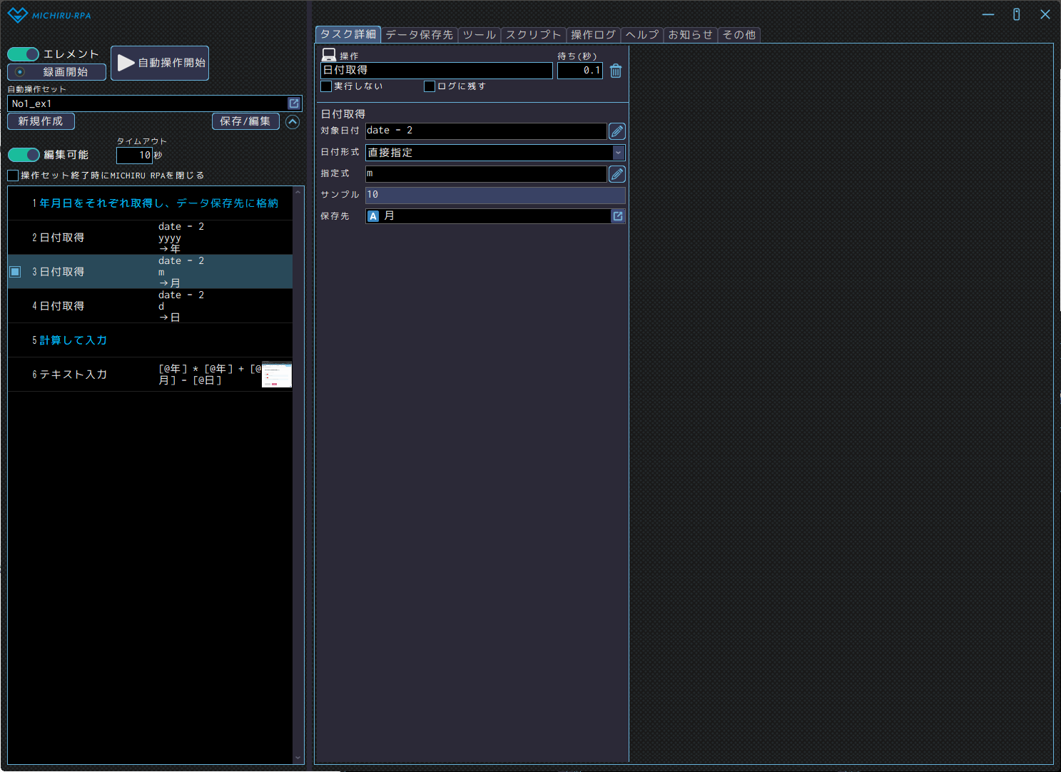Click the pin window icon in the title bar
Viewport: 1061px width, 772px height.
tap(1016, 14)
